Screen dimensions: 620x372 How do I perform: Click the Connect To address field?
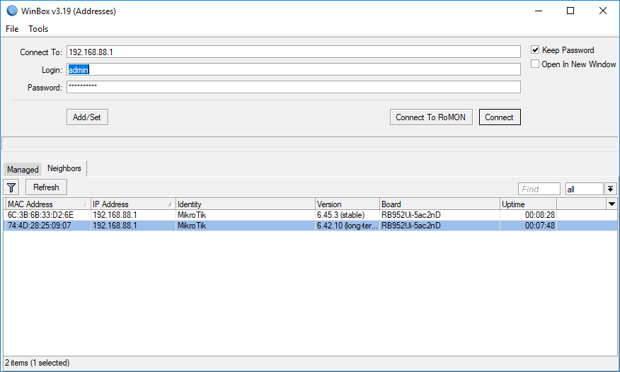tap(294, 52)
